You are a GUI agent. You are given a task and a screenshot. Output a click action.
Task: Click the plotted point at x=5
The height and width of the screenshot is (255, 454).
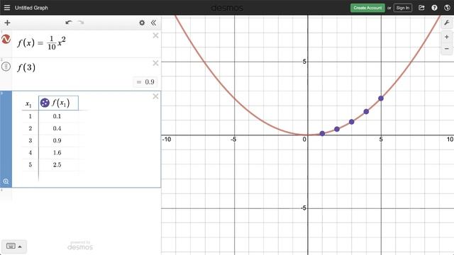click(381, 98)
